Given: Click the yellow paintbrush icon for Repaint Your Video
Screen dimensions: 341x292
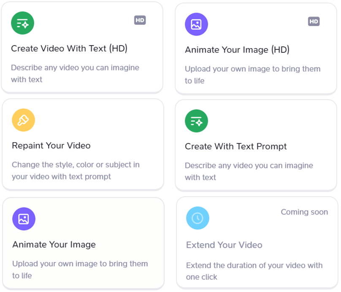Looking at the screenshot, I should coord(24,120).
